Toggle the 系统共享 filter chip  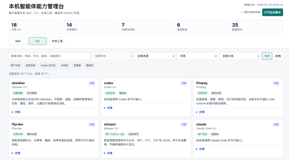[x=31, y=65]
